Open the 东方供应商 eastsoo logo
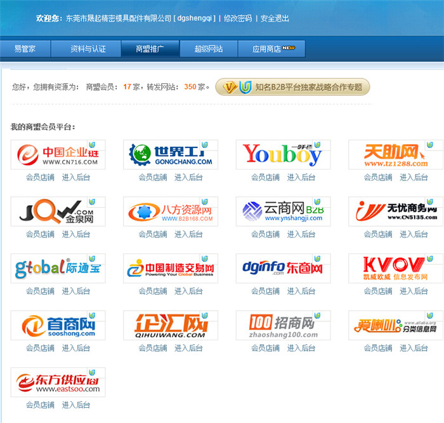Screen dimensions: 444x423 (58, 382)
